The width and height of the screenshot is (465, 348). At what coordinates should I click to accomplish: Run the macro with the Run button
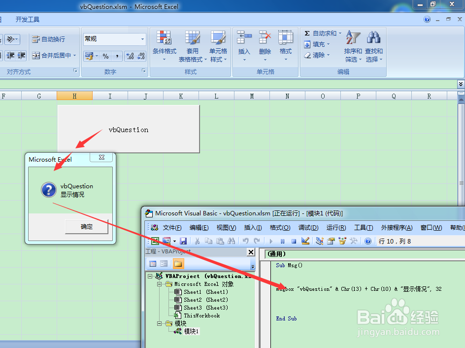(270, 241)
